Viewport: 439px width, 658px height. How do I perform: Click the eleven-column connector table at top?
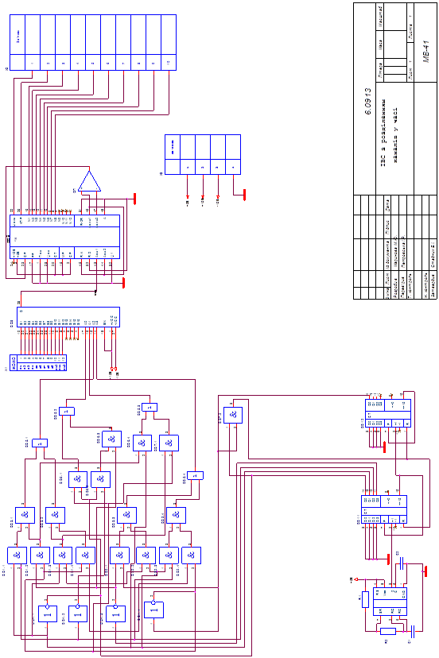click(93, 42)
